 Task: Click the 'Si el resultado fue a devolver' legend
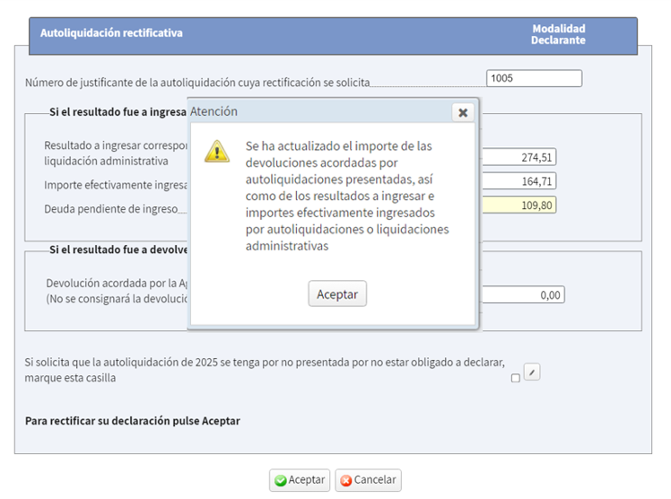(118, 249)
